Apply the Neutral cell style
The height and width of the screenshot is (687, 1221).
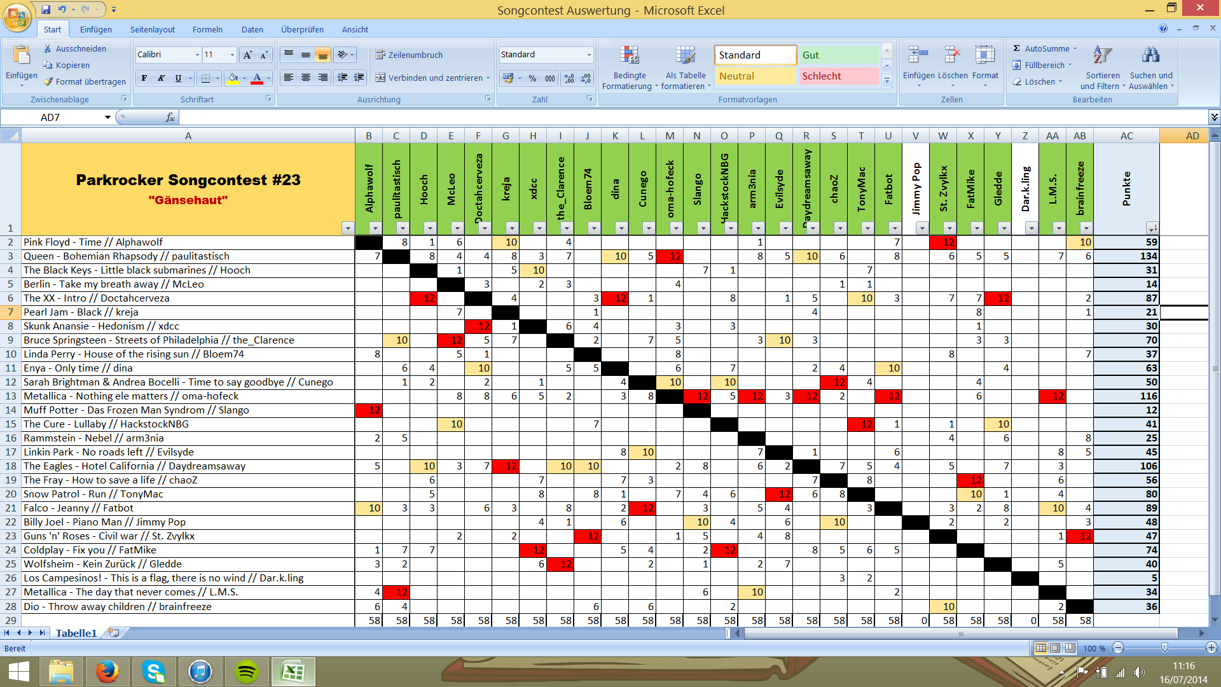click(x=755, y=76)
